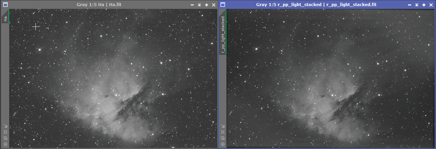Screen dimensions: 436x149
Task: Click the fit-view square icon in Ha window
Action: pyautogui.click(x=5, y=132)
